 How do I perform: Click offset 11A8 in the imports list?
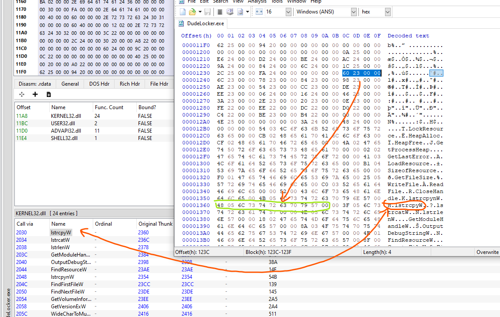pyautogui.click(x=22, y=116)
